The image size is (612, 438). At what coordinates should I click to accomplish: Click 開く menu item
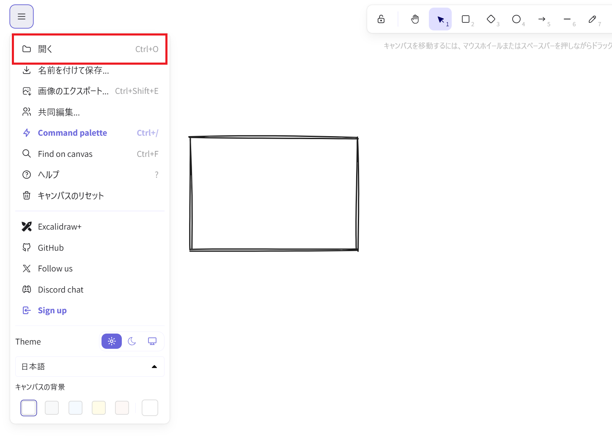pyautogui.click(x=90, y=49)
